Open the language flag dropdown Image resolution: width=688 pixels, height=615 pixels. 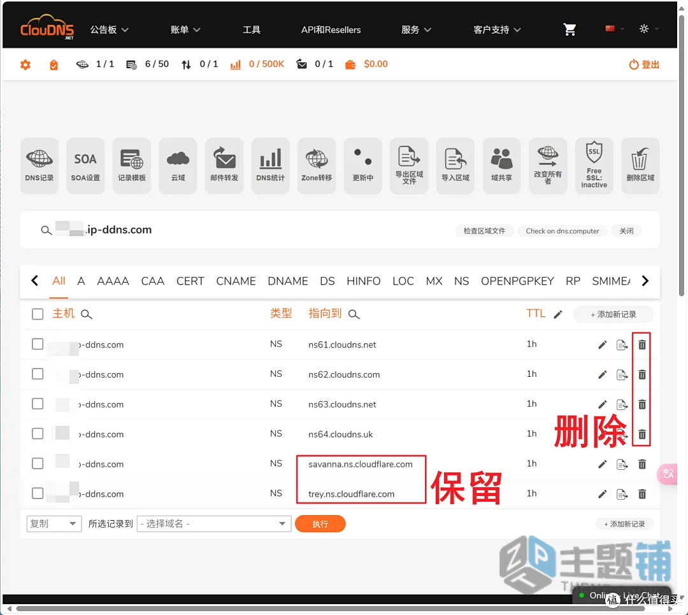(614, 29)
